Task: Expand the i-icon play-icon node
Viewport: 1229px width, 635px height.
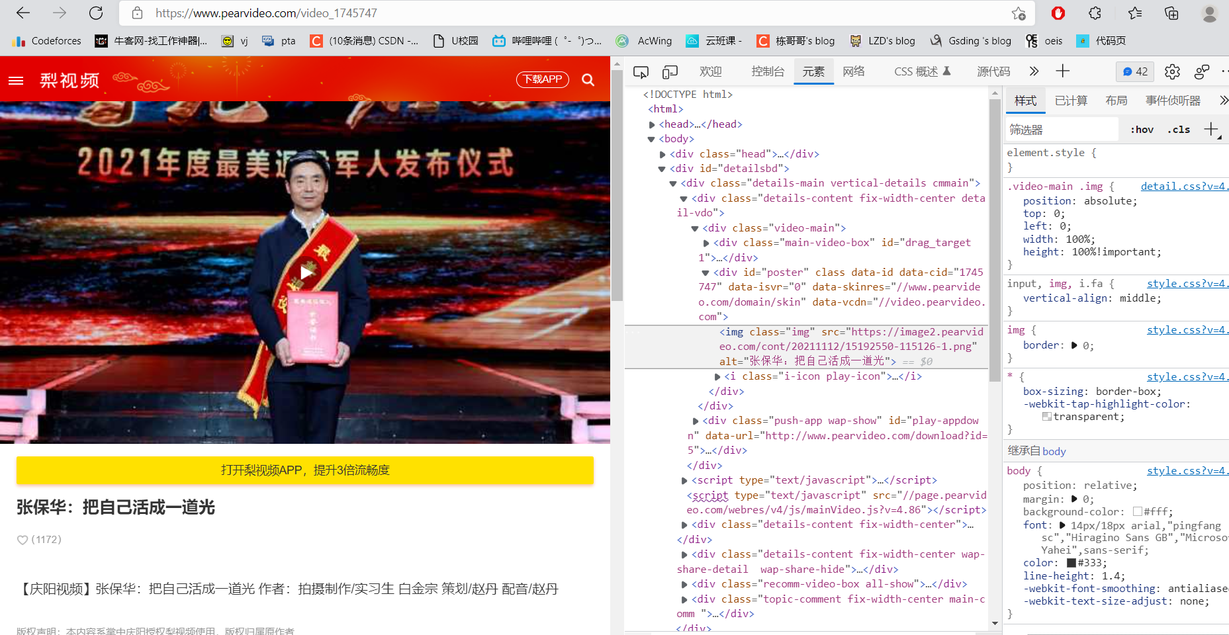Action: tap(717, 376)
